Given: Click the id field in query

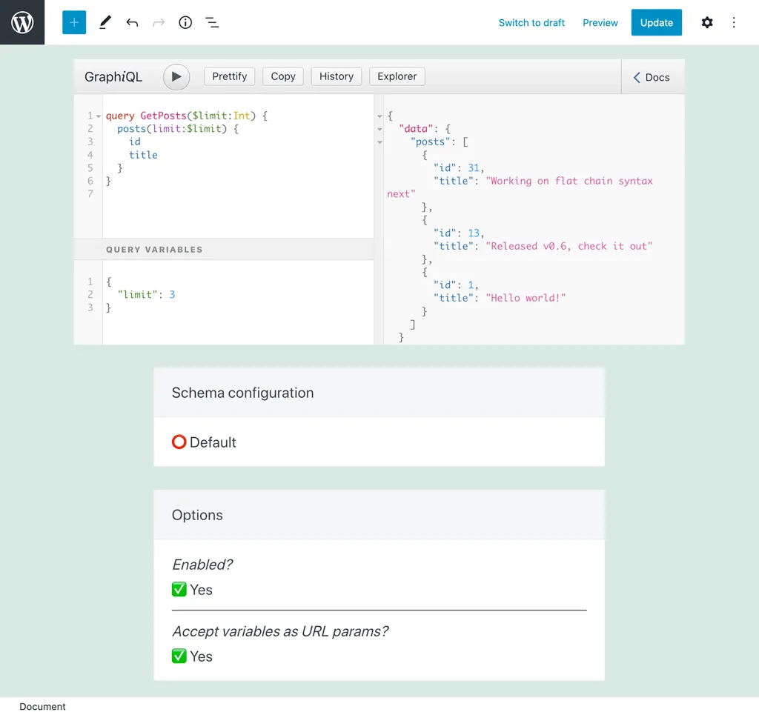Looking at the screenshot, I should pyautogui.click(x=135, y=142).
